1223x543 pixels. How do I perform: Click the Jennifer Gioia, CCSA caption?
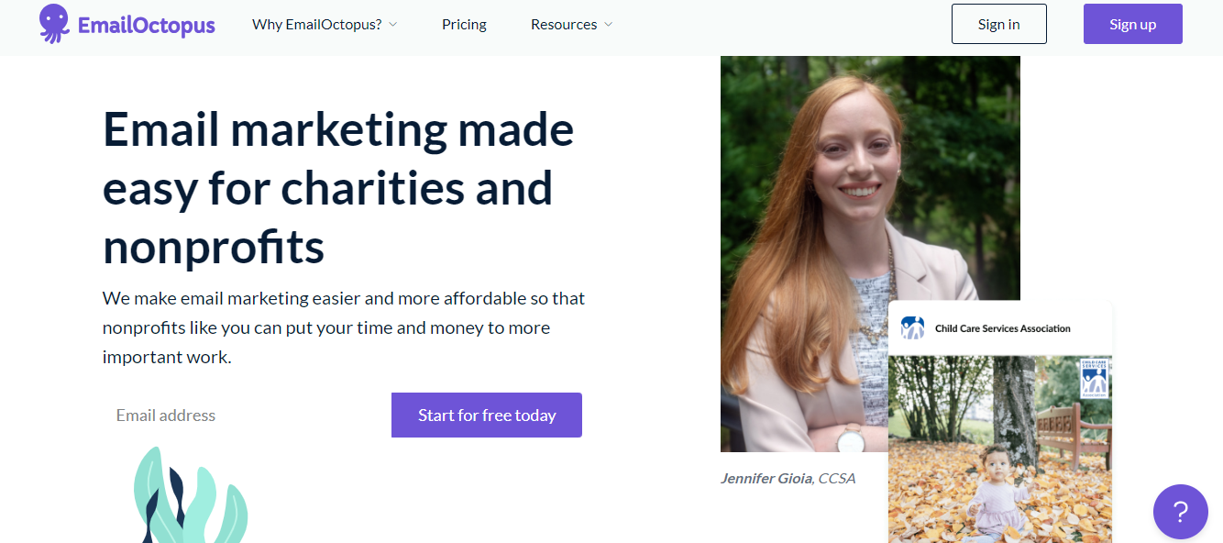[x=788, y=479]
